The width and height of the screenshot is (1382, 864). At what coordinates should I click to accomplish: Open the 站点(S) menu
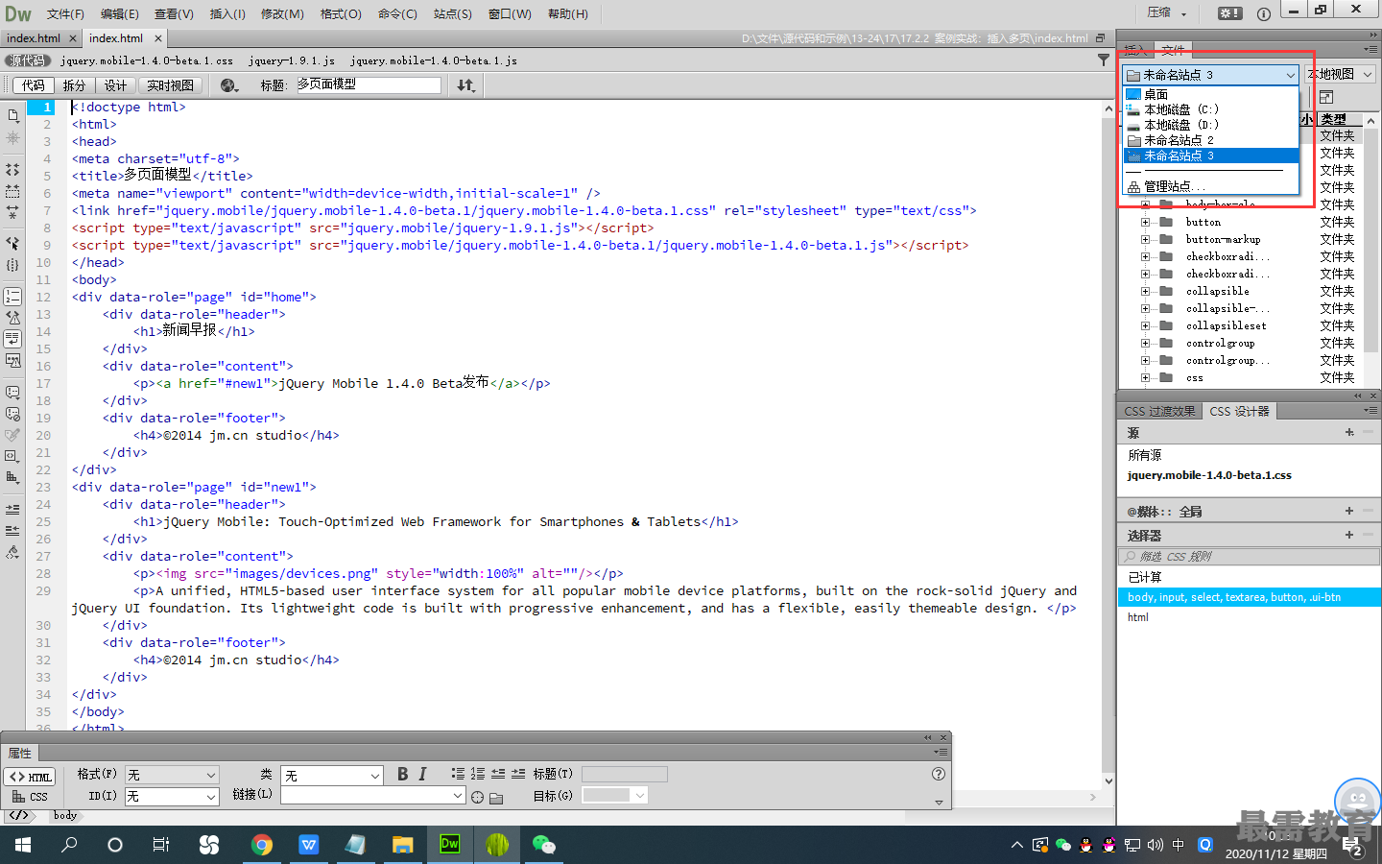[452, 13]
